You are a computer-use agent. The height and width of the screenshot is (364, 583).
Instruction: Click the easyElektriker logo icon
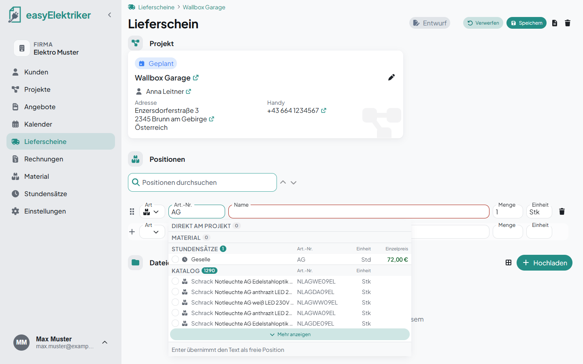(x=15, y=15)
